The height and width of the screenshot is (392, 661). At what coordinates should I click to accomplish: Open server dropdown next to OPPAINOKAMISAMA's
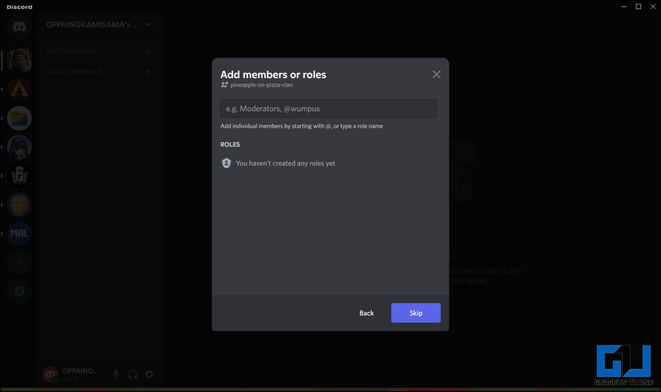(149, 25)
